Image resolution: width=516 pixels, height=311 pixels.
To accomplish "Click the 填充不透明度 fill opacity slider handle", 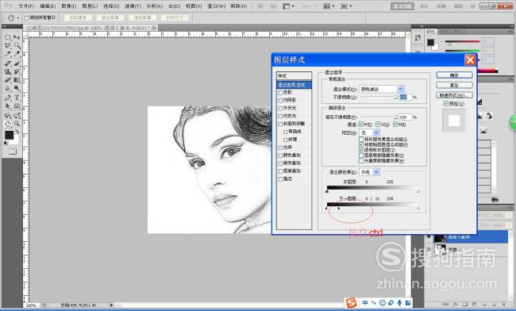I will [x=395, y=117].
